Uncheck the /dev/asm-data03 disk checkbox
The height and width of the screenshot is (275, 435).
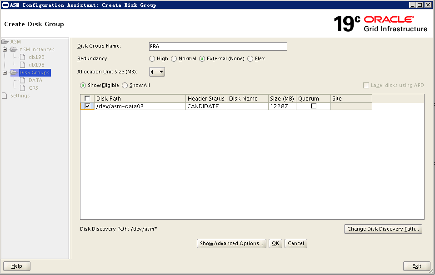[x=87, y=106]
